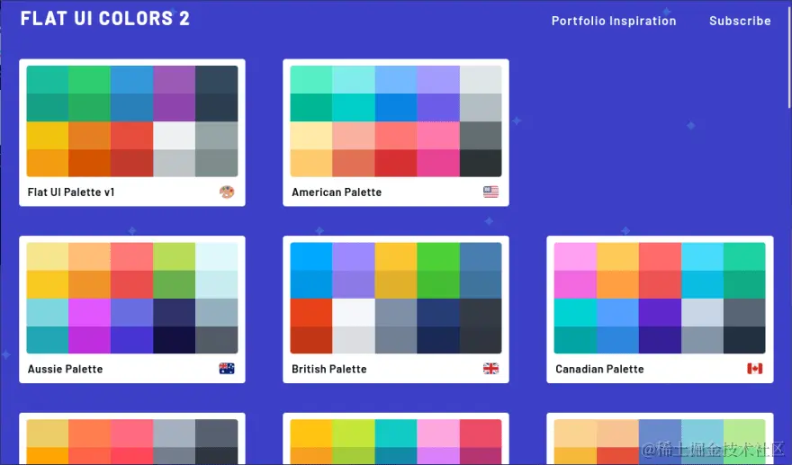
Task: Pick the bright green top swatch in British Palette
Action: click(x=438, y=256)
